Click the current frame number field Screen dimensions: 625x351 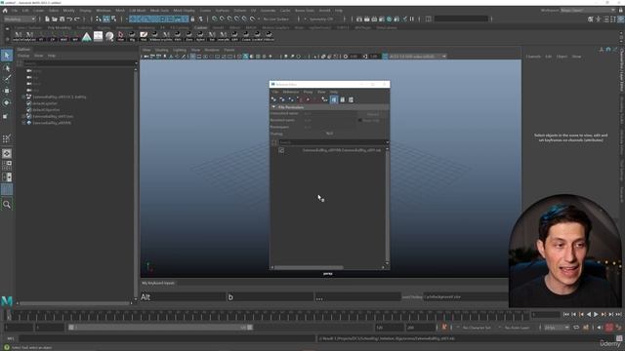[x=546, y=314]
